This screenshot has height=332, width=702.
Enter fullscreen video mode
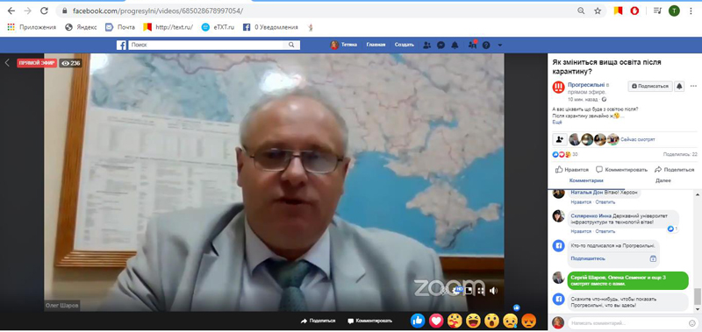tap(481, 291)
